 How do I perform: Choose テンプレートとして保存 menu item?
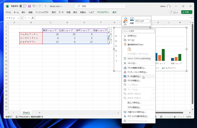[138, 72]
